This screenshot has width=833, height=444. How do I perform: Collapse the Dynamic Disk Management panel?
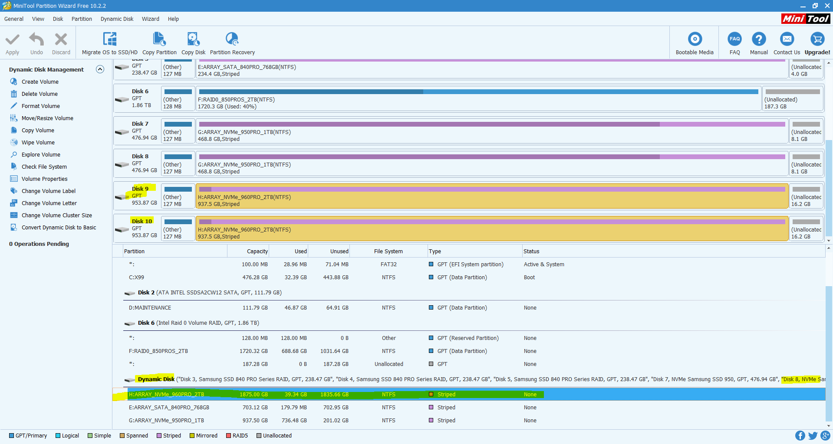[100, 69]
